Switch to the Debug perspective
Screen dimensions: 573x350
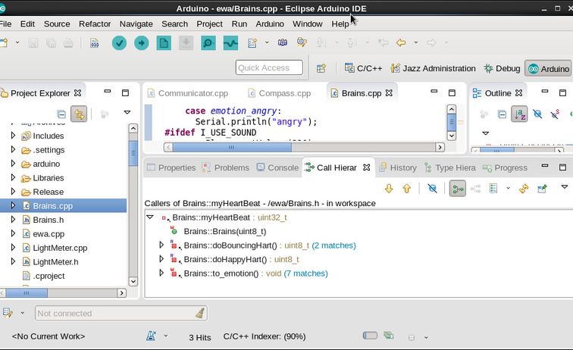pos(502,68)
